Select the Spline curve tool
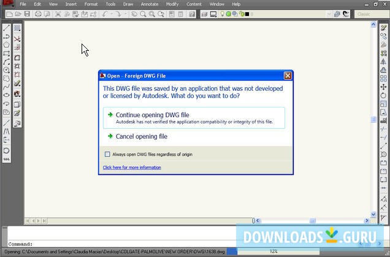The width and height of the screenshot is (390, 257). point(7,87)
